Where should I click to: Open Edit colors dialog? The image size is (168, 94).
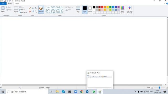[122, 10]
